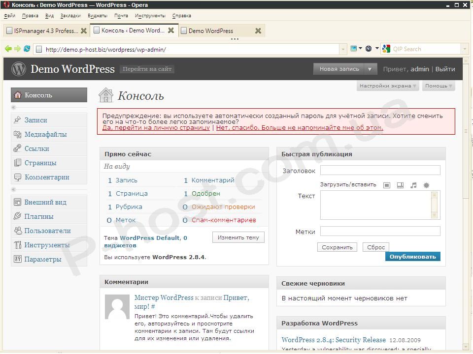Collapse the upper sidebar menu separator arrow
This screenshot has height=354, width=473.
(13, 108)
